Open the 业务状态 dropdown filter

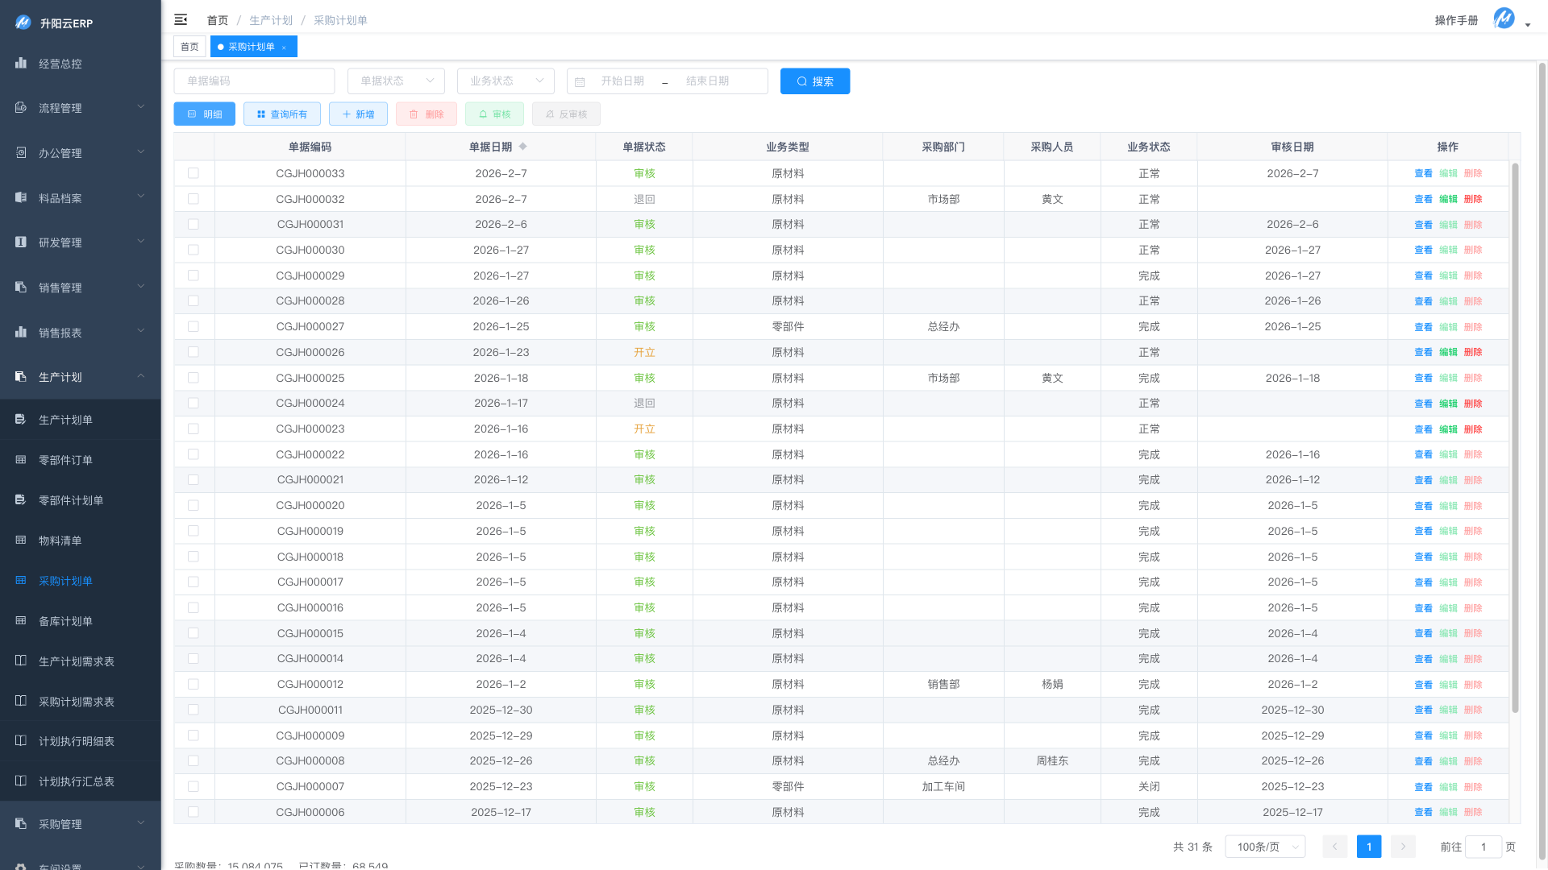[506, 81]
